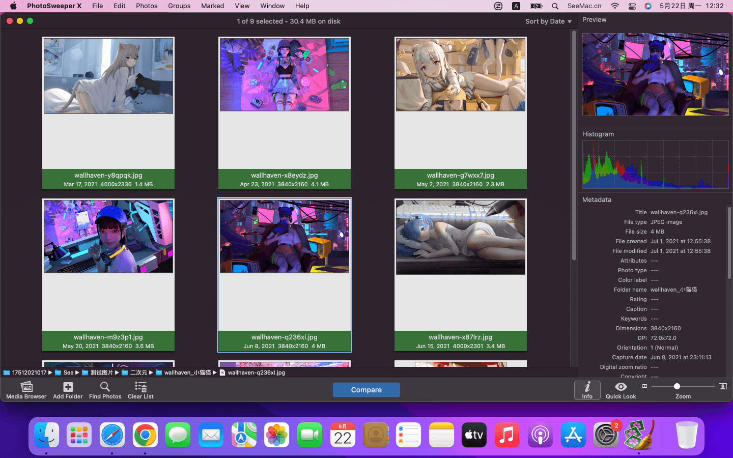Open Safari from the Dock
The height and width of the screenshot is (458, 733).
(x=112, y=435)
